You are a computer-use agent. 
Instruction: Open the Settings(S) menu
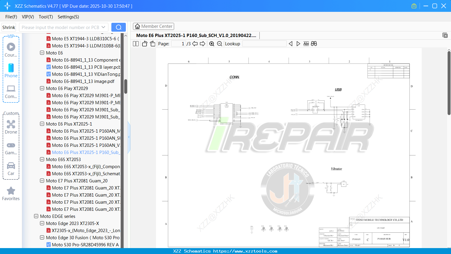[68, 17]
